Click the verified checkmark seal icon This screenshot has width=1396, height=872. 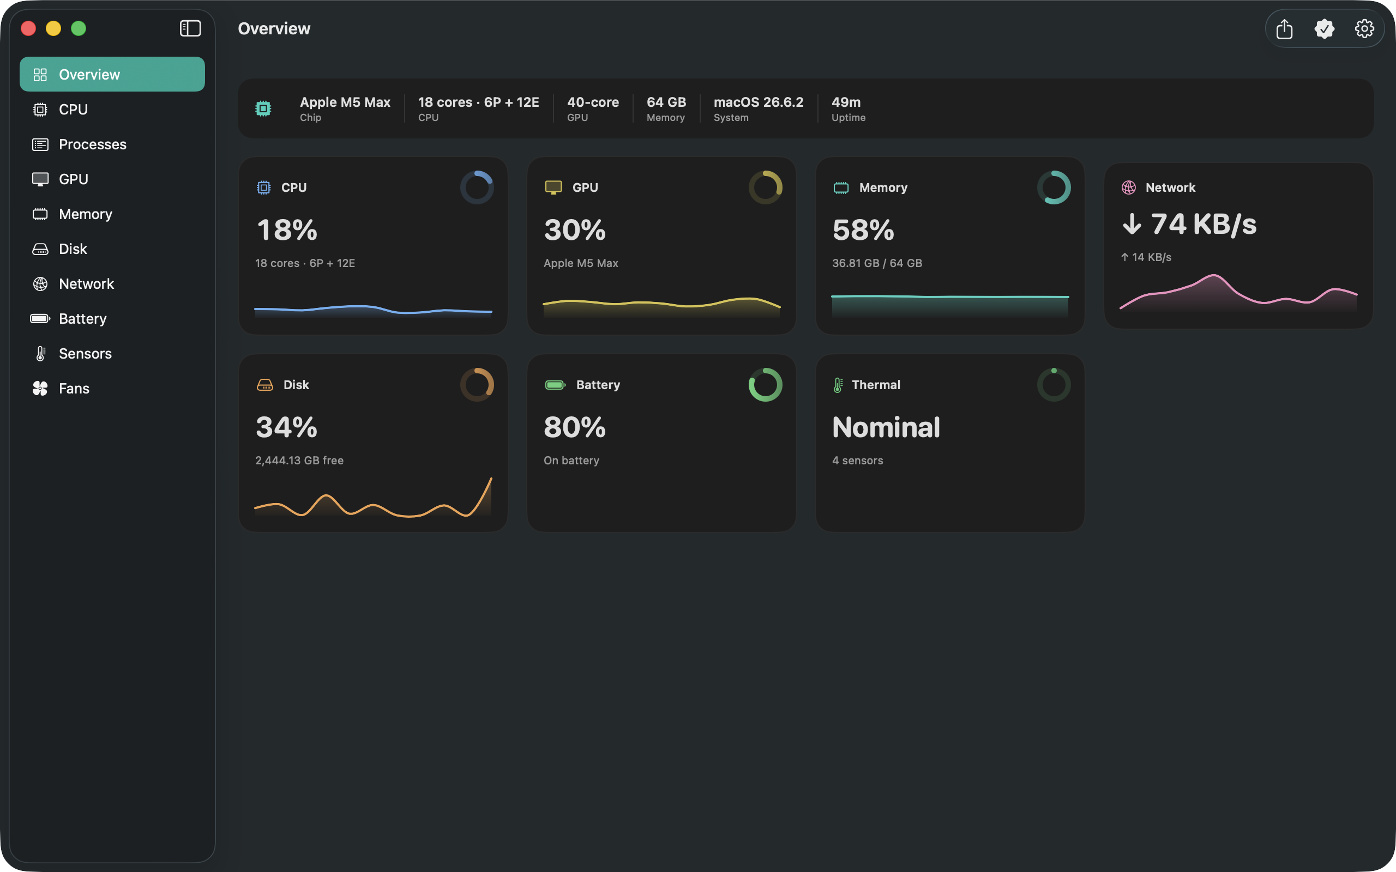(x=1324, y=28)
